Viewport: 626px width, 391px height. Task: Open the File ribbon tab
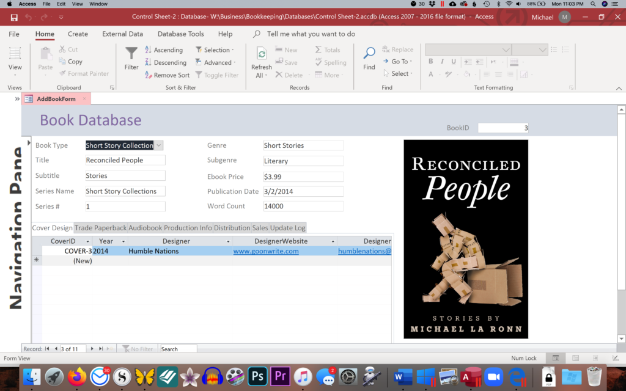tap(14, 34)
